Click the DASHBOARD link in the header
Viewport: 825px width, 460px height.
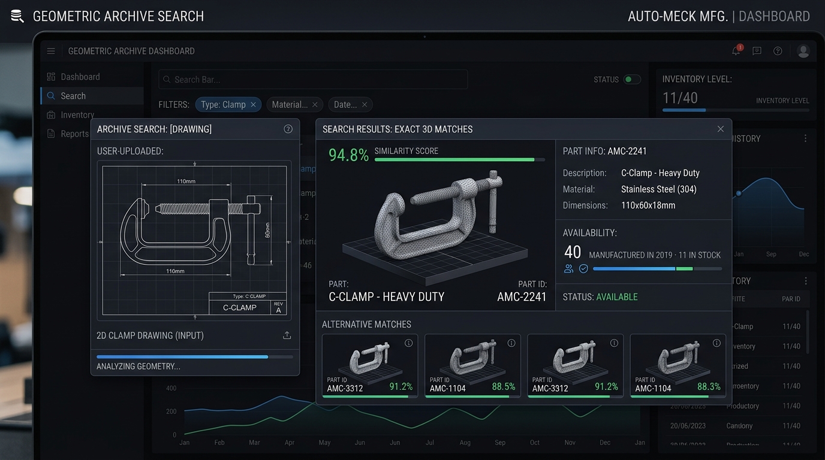point(774,16)
